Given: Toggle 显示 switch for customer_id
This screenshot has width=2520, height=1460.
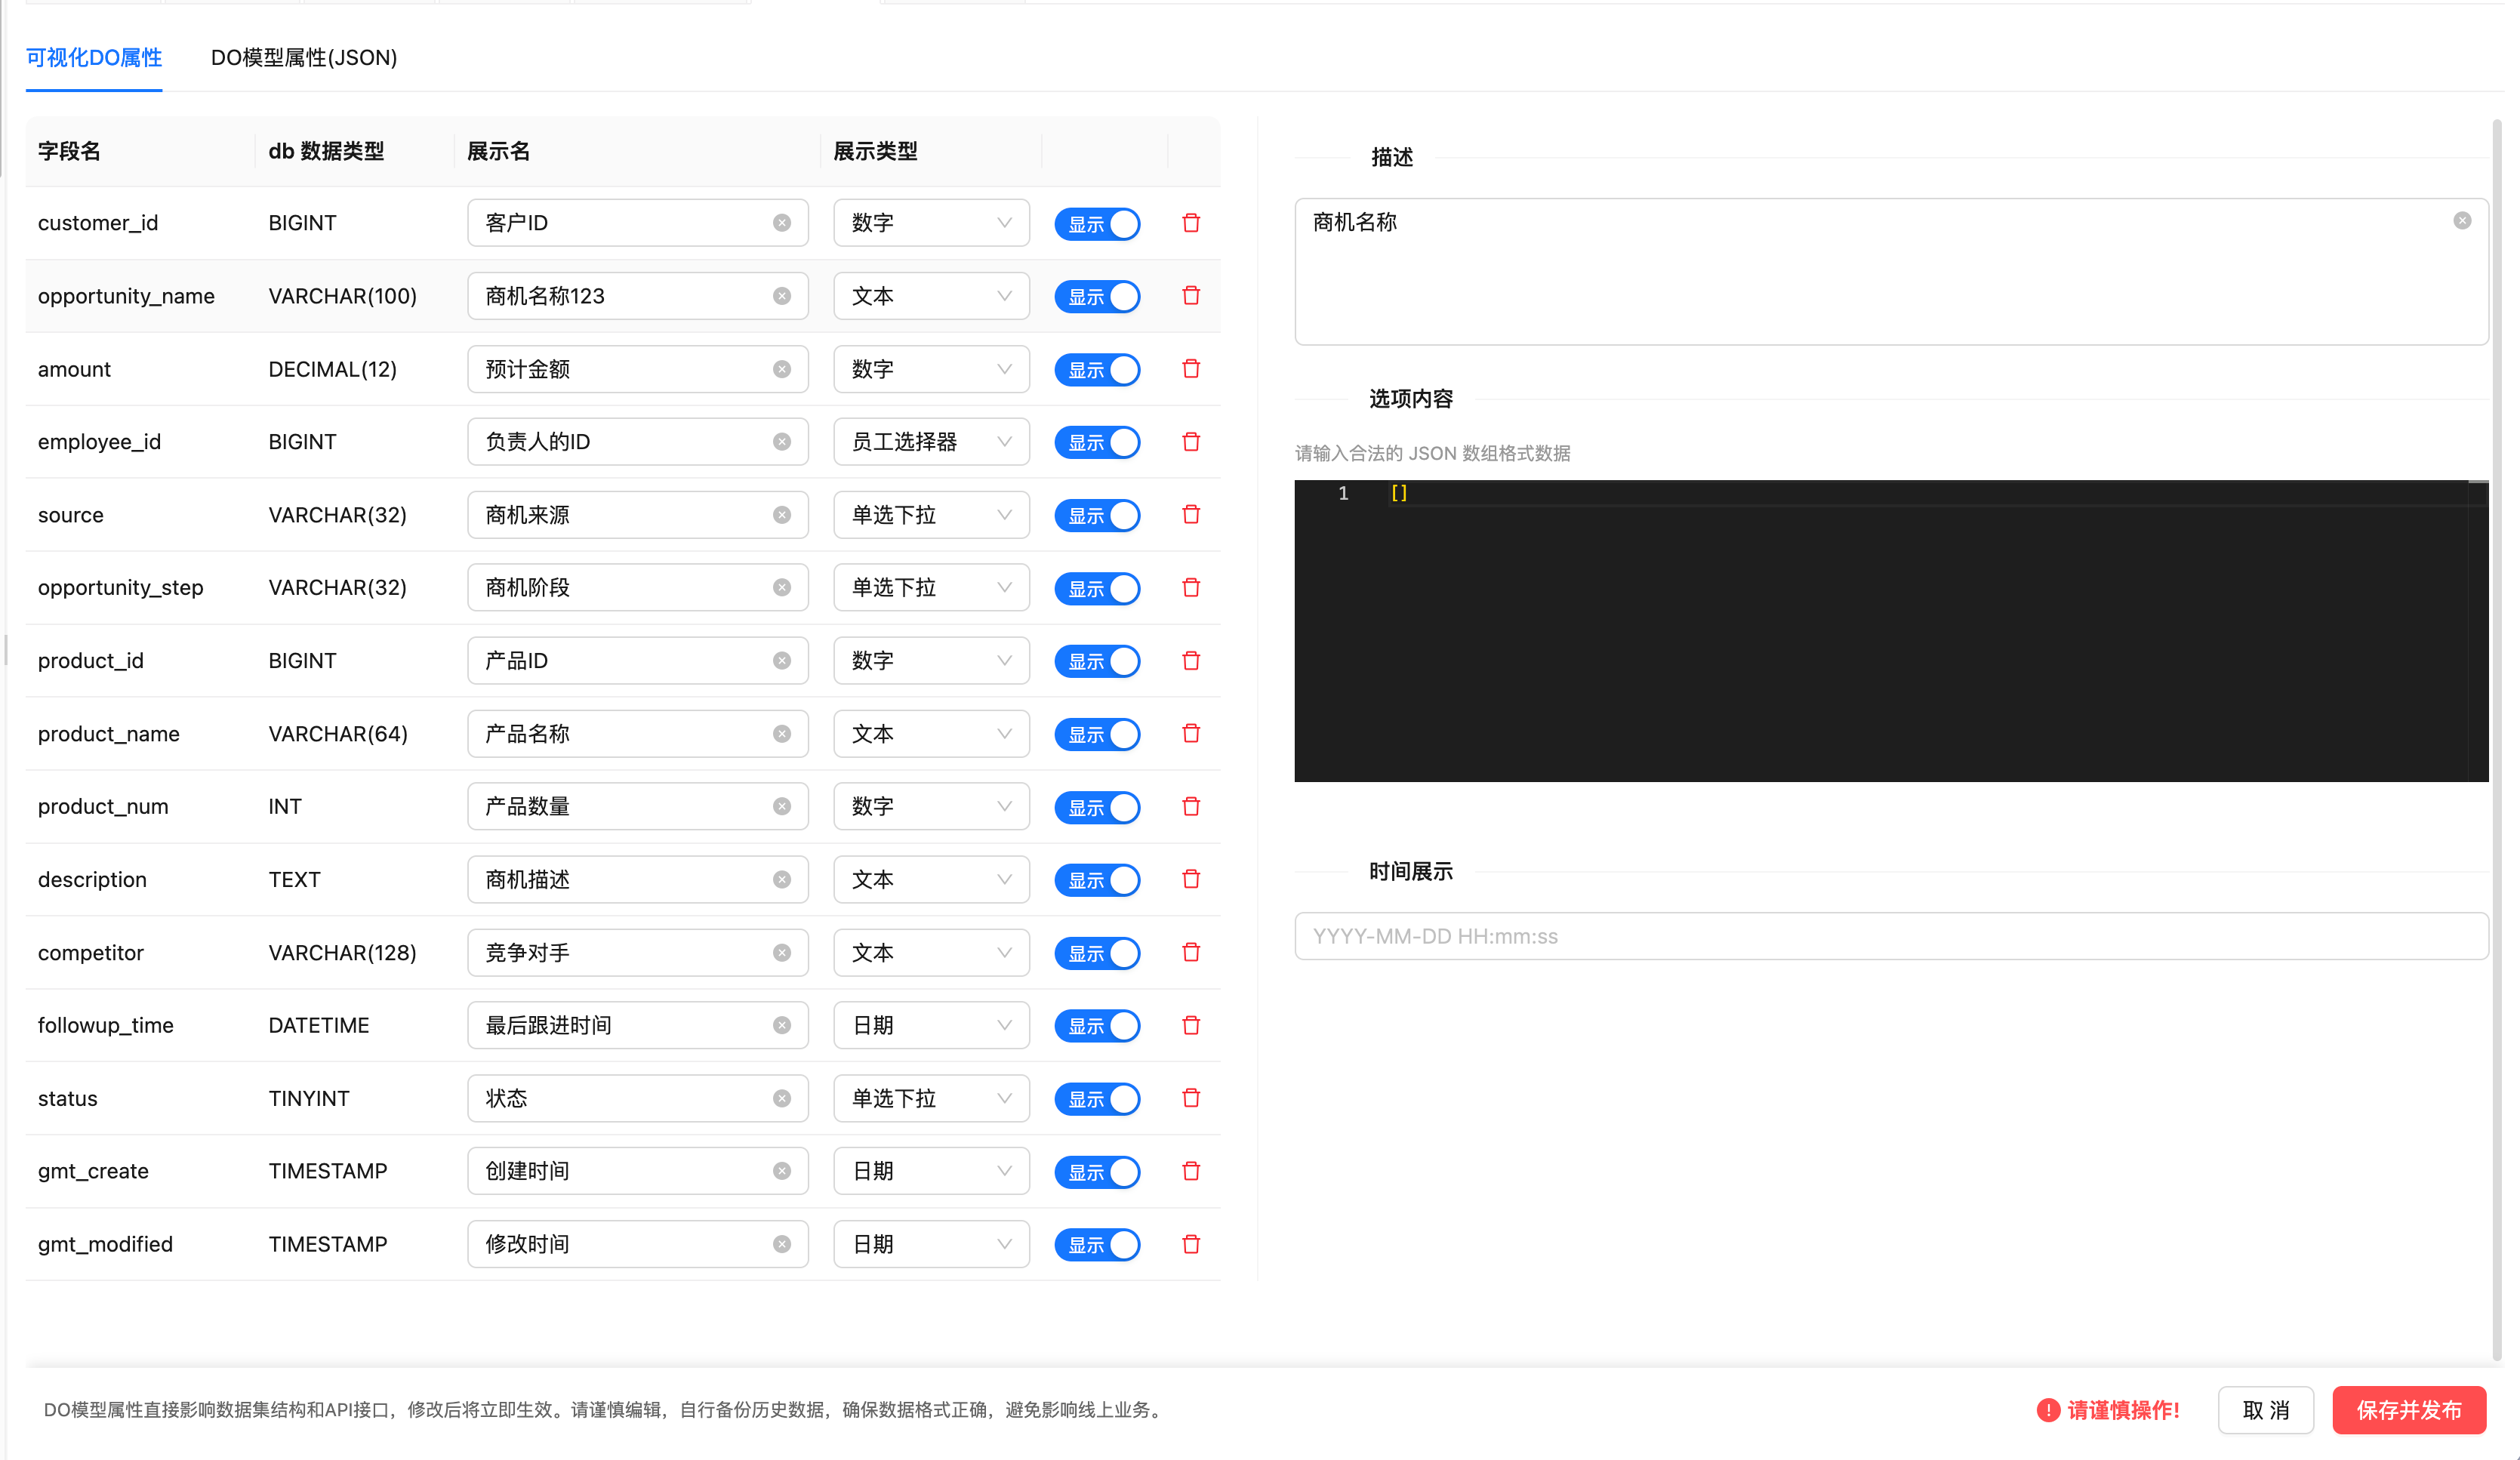Looking at the screenshot, I should pos(1097,224).
